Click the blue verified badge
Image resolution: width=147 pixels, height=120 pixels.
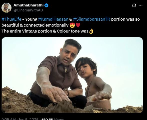click(x=46, y=5)
